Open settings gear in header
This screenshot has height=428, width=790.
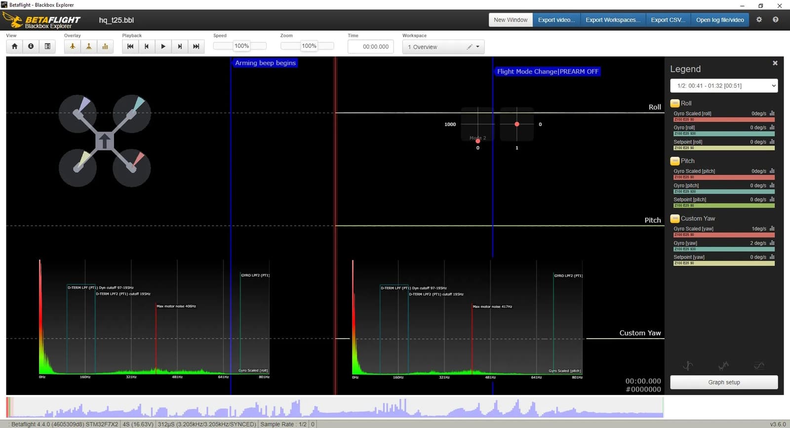coord(759,20)
